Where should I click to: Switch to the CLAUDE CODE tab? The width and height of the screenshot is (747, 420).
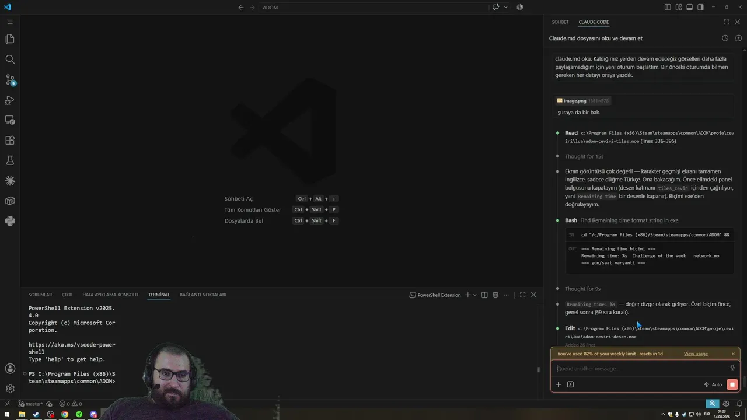tap(594, 22)
